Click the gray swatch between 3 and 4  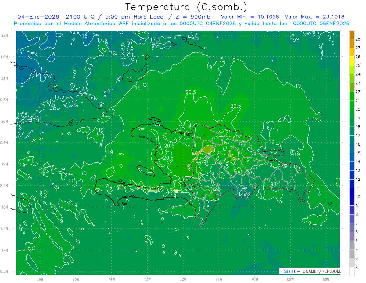tap(352, 254)
